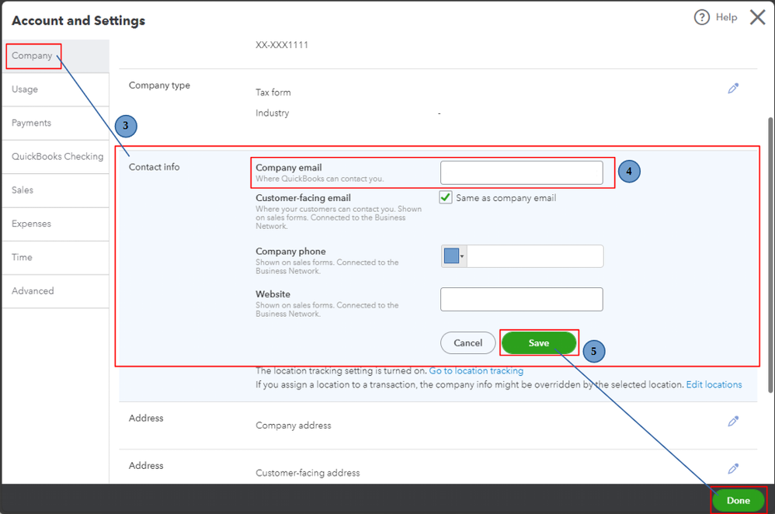This screenshot has width=775, height=514.
Task: Open the Time tab
Action: point(55,258)
